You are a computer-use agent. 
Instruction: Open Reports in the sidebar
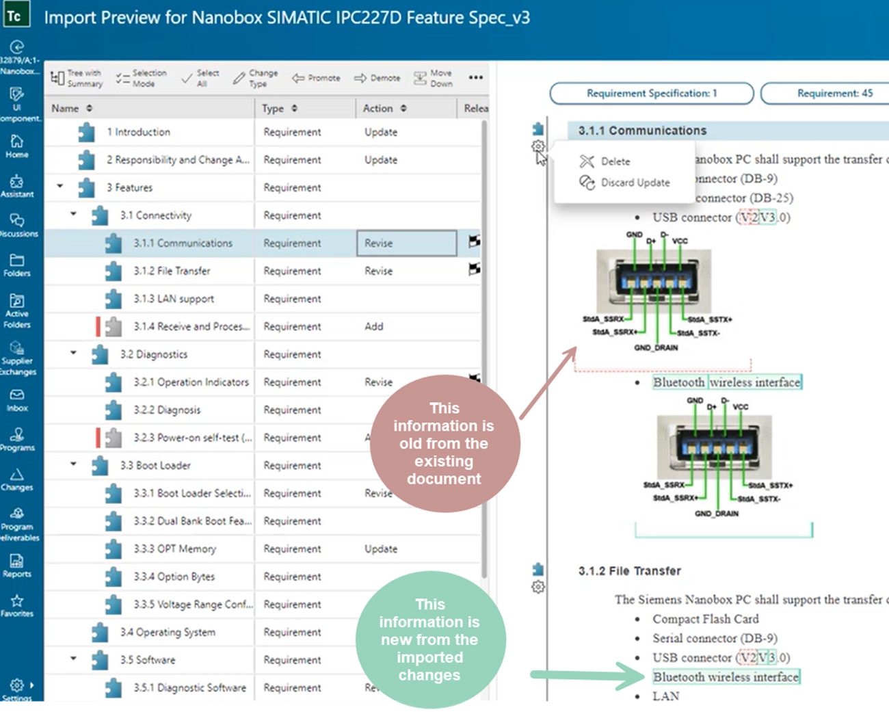pyautogui.click(x=17, y=565)
